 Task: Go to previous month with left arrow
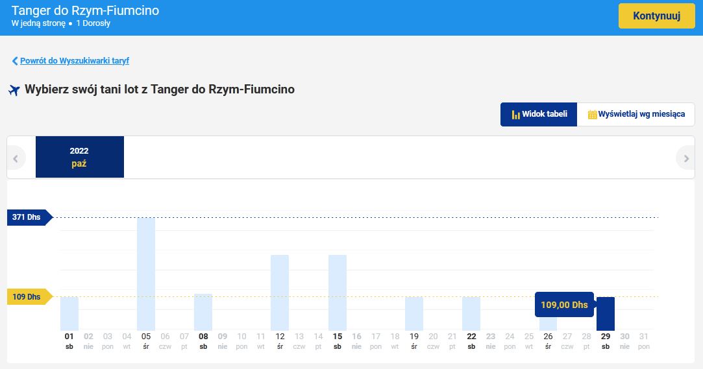(x=16, y=158)
